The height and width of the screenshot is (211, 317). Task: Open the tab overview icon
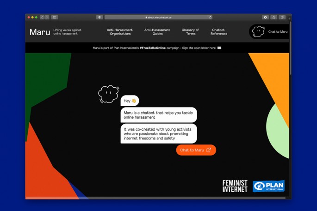282,17
